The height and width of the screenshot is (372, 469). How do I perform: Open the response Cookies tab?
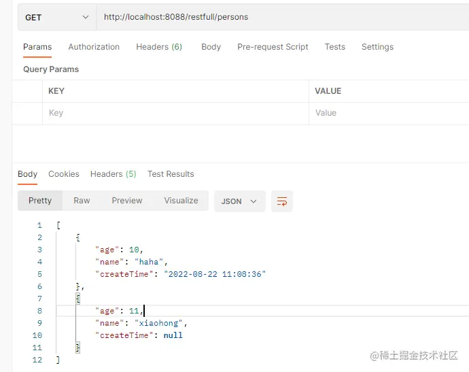coord(64,174)
